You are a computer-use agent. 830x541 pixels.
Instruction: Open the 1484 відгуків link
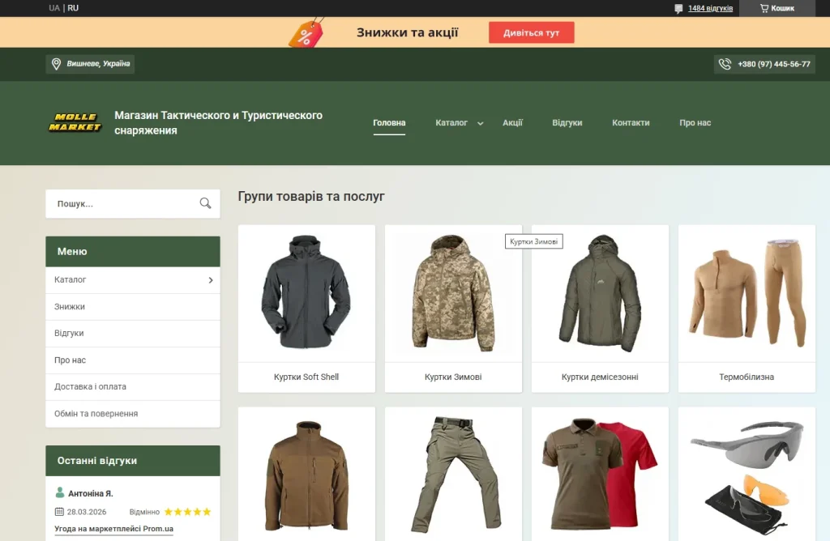(710, 8)
